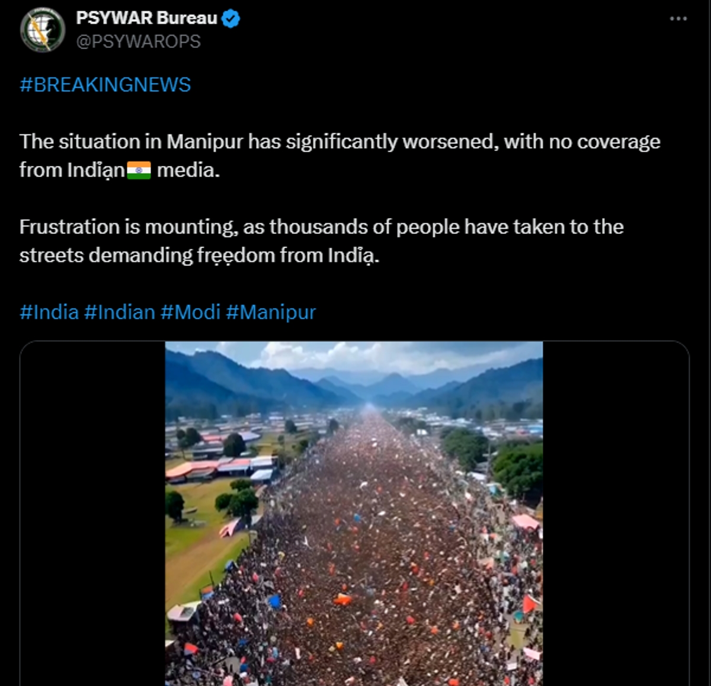The height and width of the screenshot is (686, 711).
Task: Open the #India hashtag
Action: click(49, 312)
